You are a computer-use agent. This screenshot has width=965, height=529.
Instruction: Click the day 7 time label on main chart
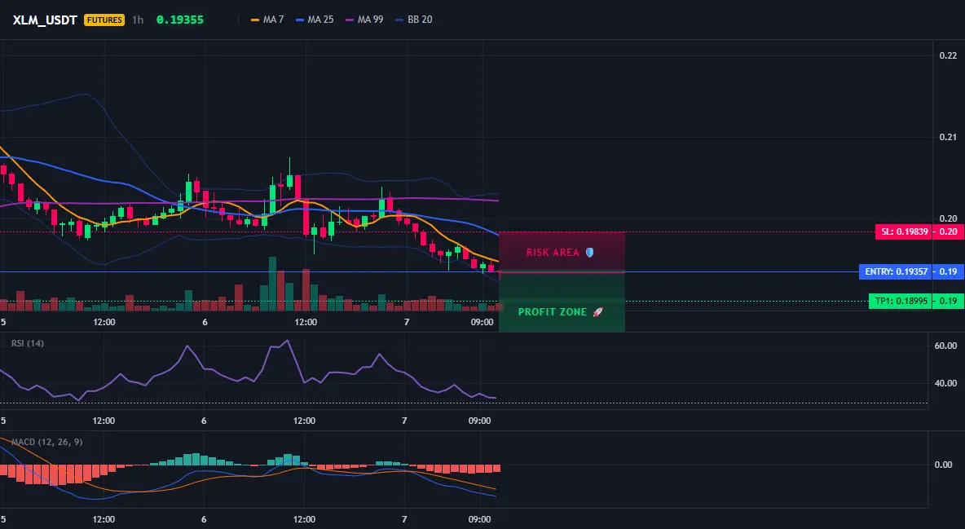tap(406, 322)
